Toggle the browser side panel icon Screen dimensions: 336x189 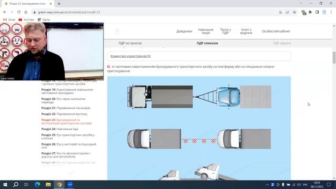coord(317,12)
